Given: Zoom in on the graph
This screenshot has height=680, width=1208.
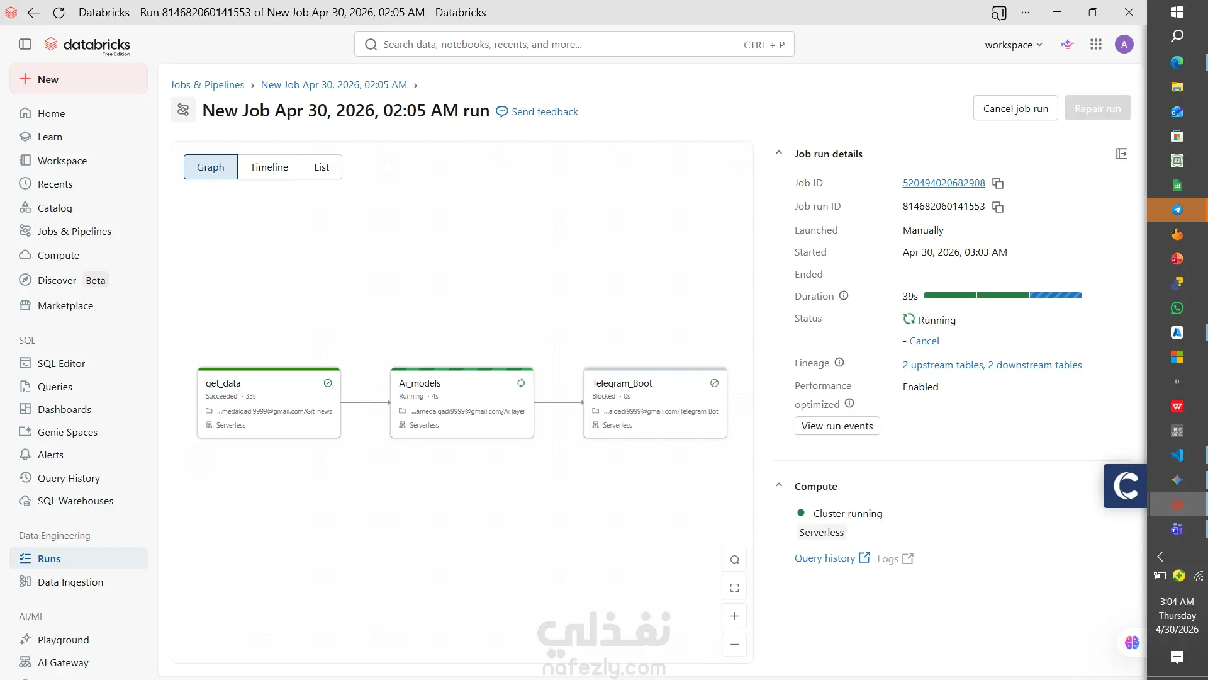Looking at the screenshot, I should [734, 616].
